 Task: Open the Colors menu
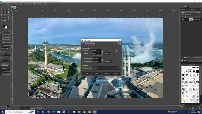[26, 4]
